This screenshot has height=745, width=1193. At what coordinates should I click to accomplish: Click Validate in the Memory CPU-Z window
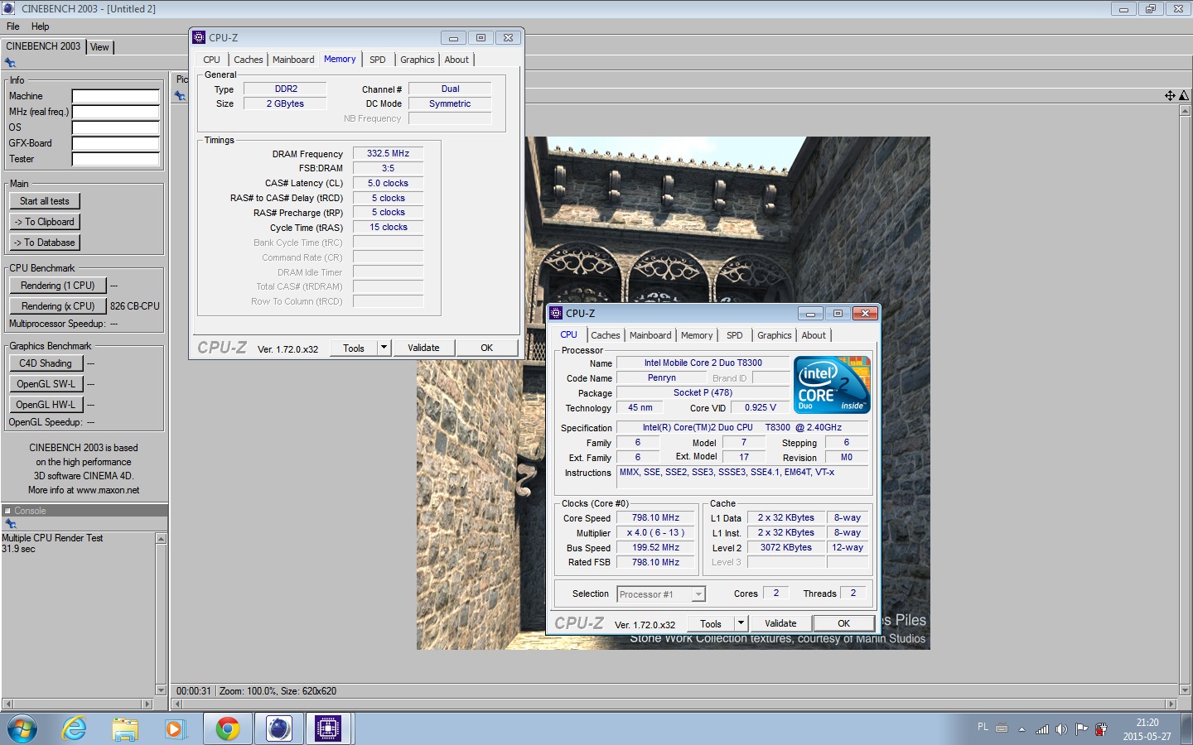coord(423,348)
